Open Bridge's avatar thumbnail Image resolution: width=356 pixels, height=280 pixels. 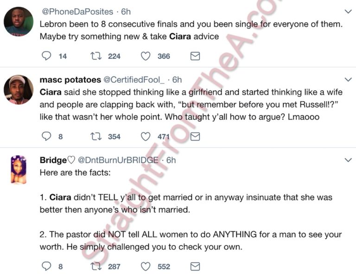[x=19, y=169]
